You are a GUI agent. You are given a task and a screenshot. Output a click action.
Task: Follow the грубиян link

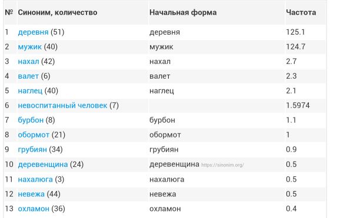[32, 150]
